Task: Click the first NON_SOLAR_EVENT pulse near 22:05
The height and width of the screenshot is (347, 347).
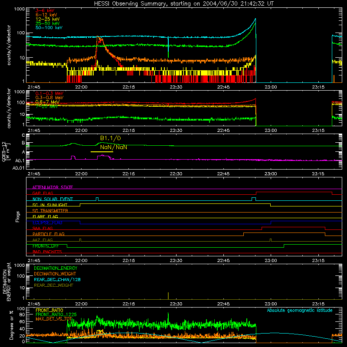Action: [x=97, y=199]
